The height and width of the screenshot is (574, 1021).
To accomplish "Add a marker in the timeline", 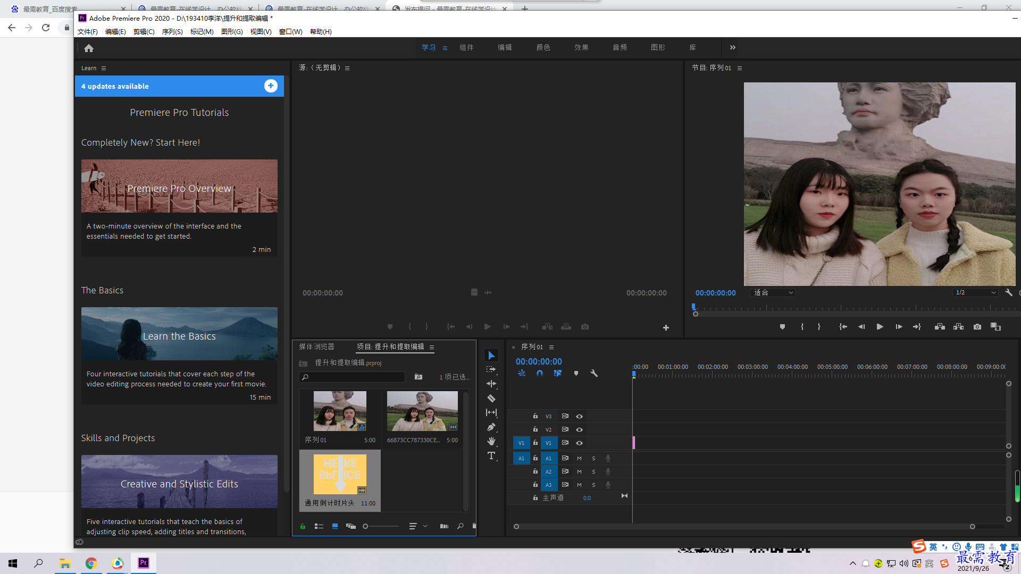I will click(576, 373).
